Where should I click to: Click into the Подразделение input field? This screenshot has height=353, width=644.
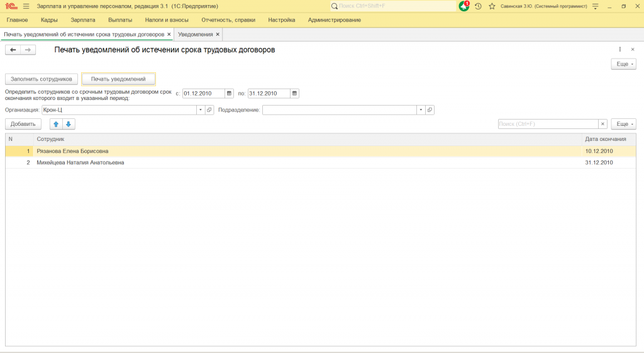pyautogui.click(x=339, y=109)
